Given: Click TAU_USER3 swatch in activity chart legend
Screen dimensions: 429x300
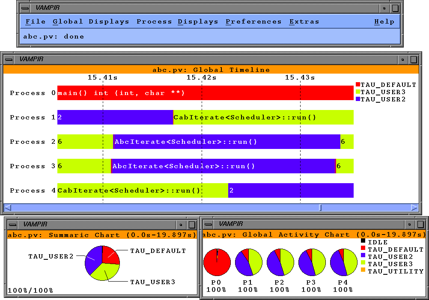Looking at the screenshot, I should (x=363, y=262).
